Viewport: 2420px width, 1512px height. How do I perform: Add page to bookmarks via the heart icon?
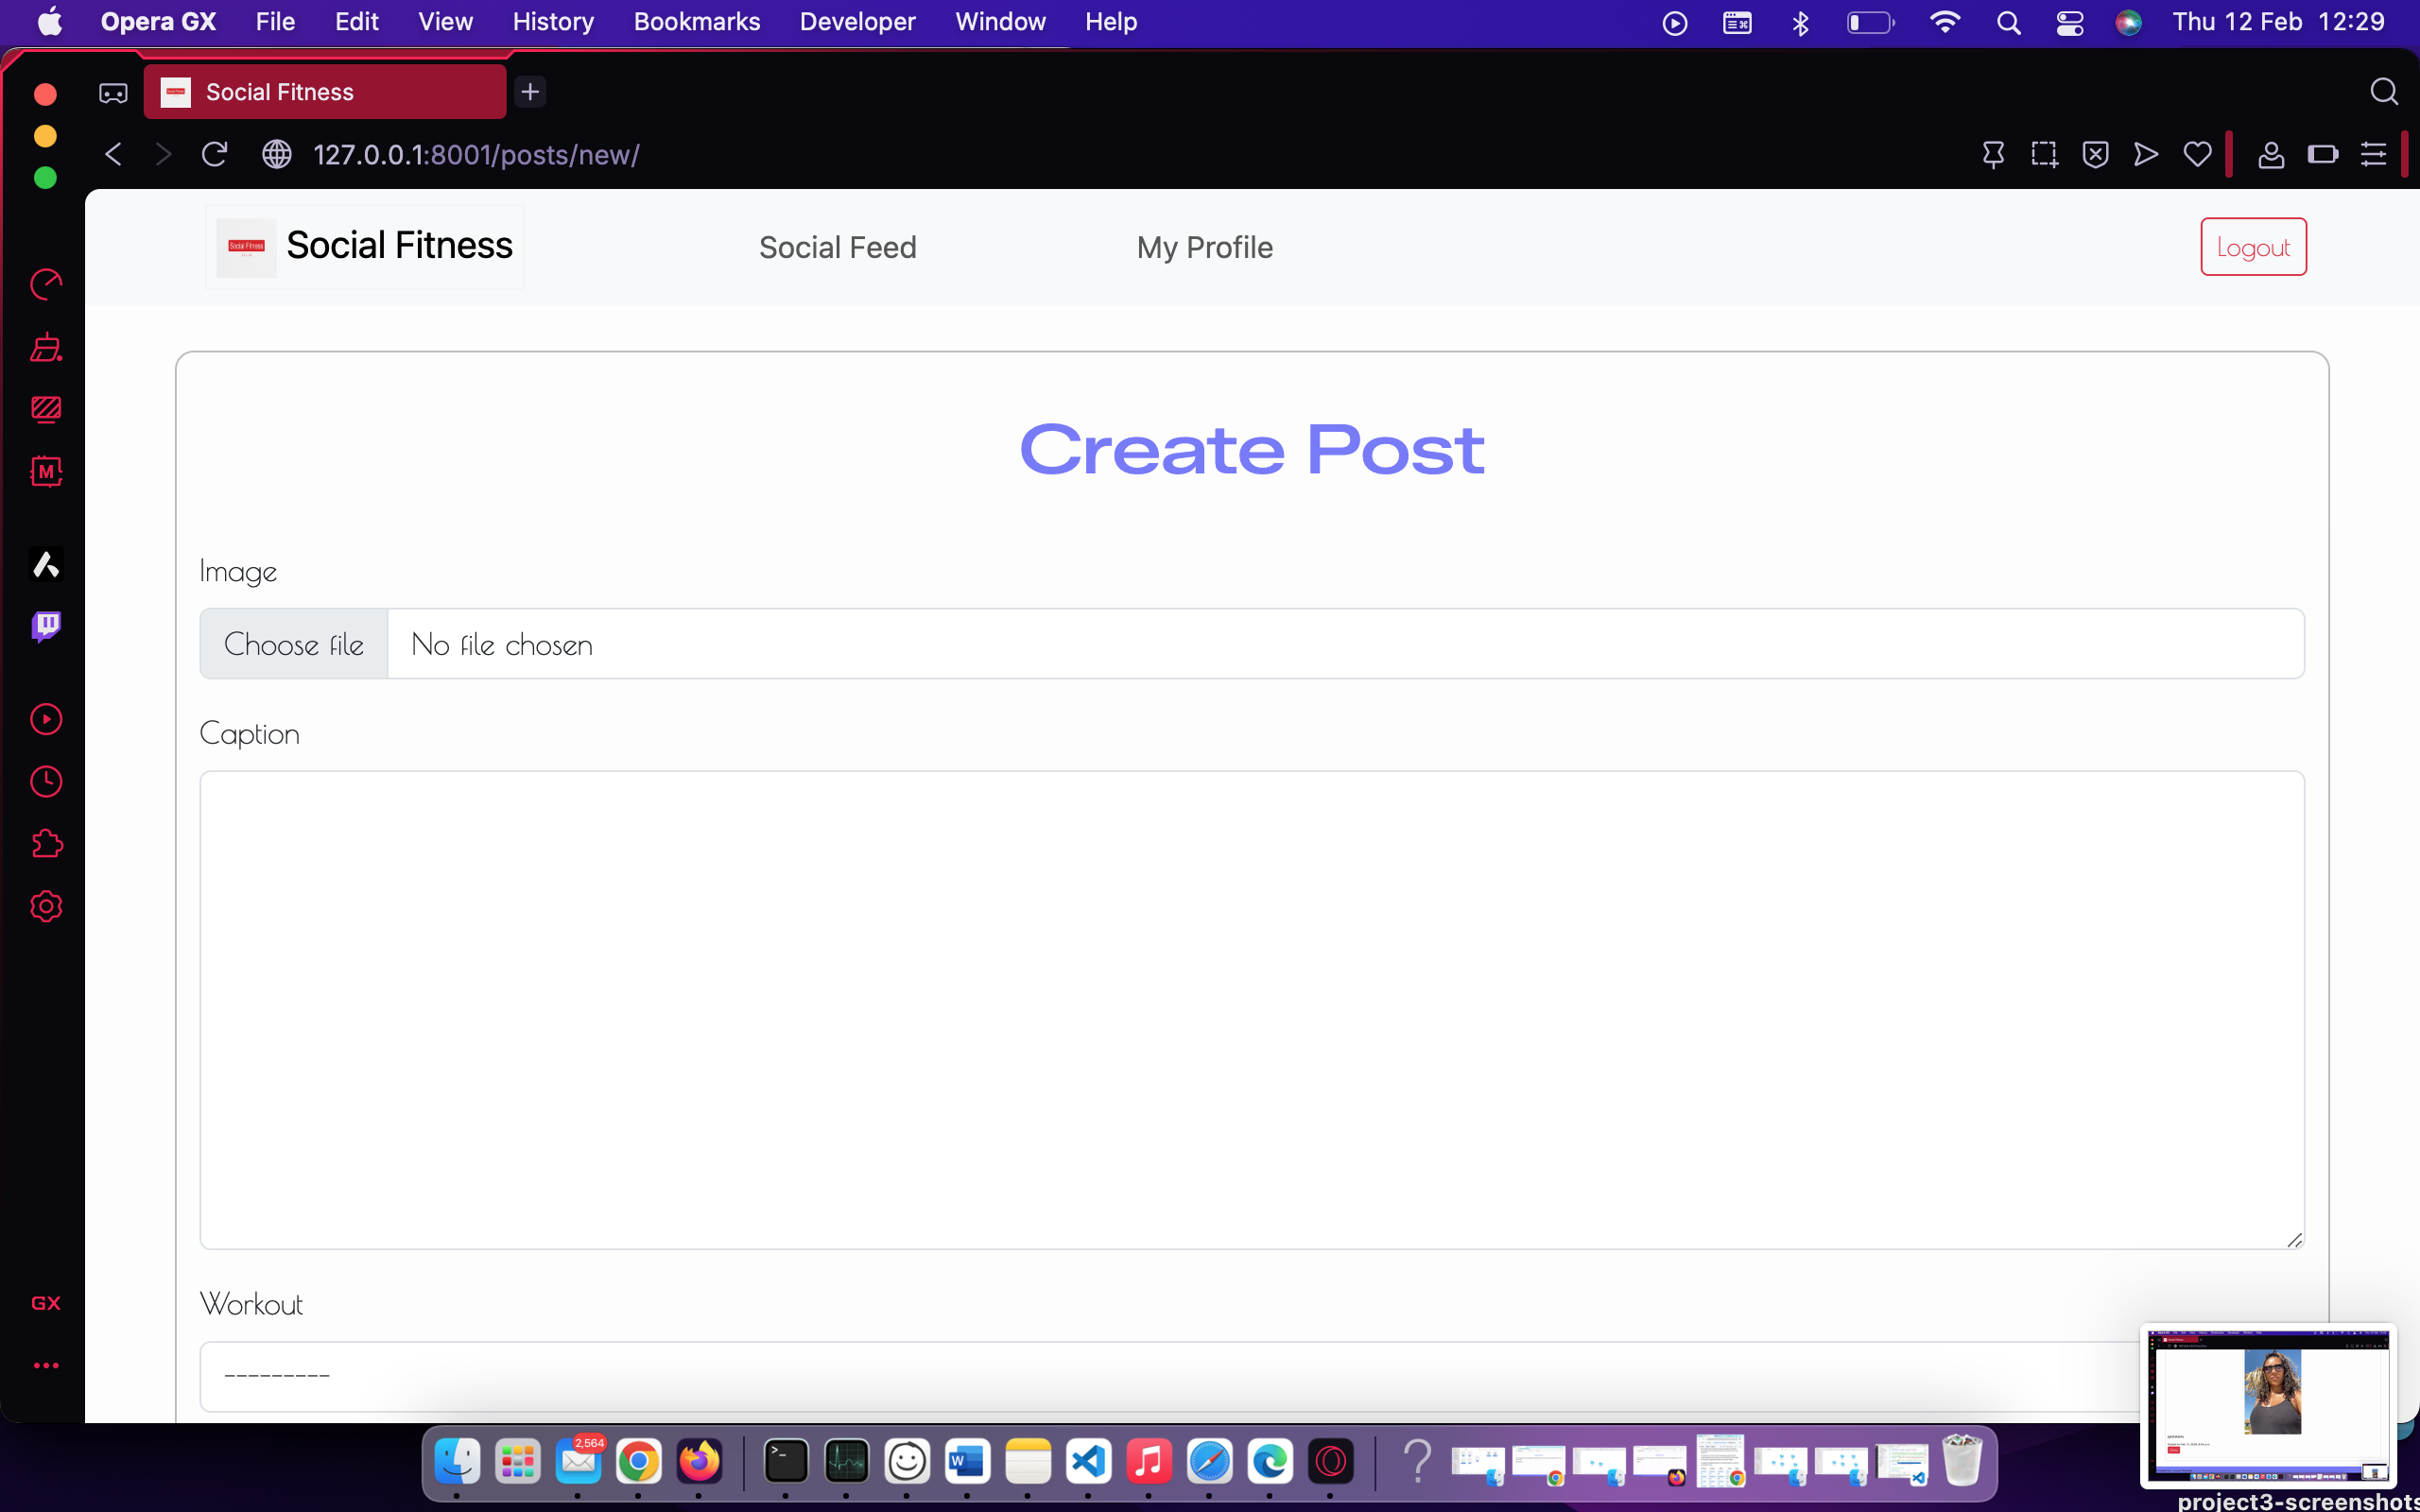click(2195, 154)
